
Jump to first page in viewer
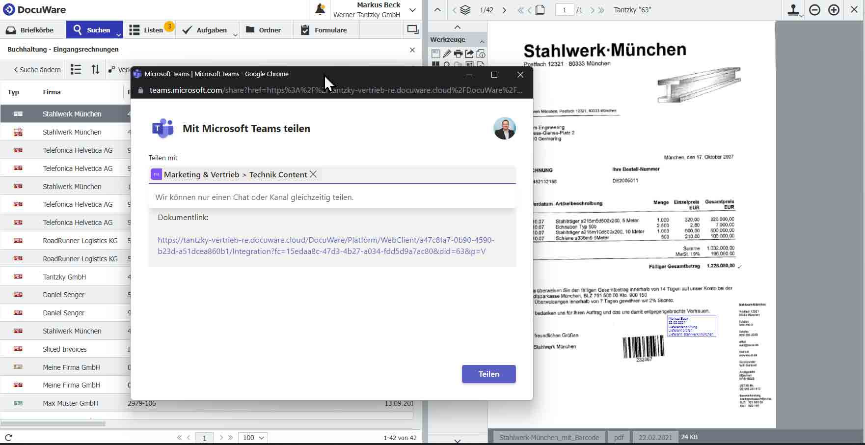520,10
